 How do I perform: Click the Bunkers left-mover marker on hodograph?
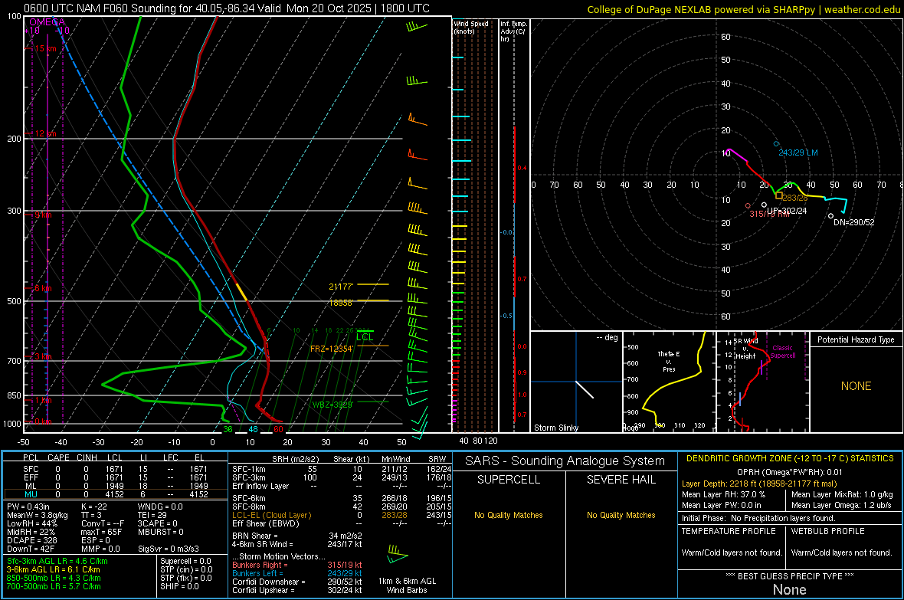point(776,143)
